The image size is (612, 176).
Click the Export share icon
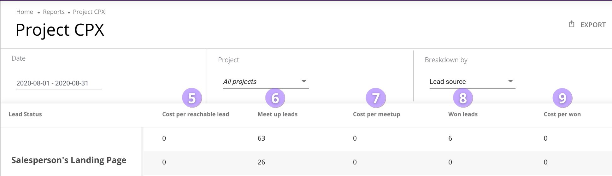(x=571, y=24)
